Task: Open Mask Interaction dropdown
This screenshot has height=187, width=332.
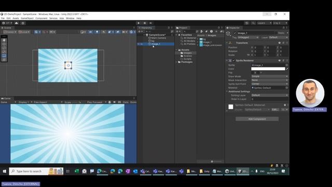Action: [x=270, y=80]
